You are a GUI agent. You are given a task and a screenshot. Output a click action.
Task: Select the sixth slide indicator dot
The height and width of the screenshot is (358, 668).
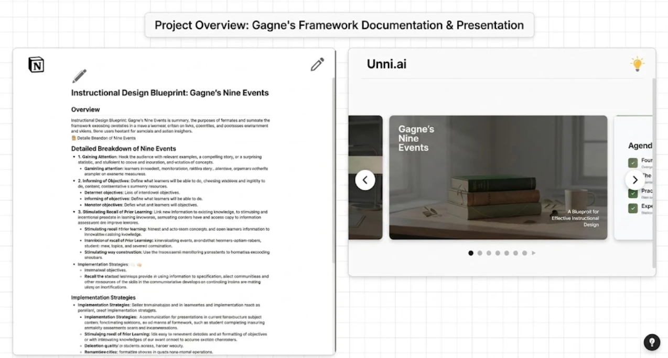(x=515, y=253)
